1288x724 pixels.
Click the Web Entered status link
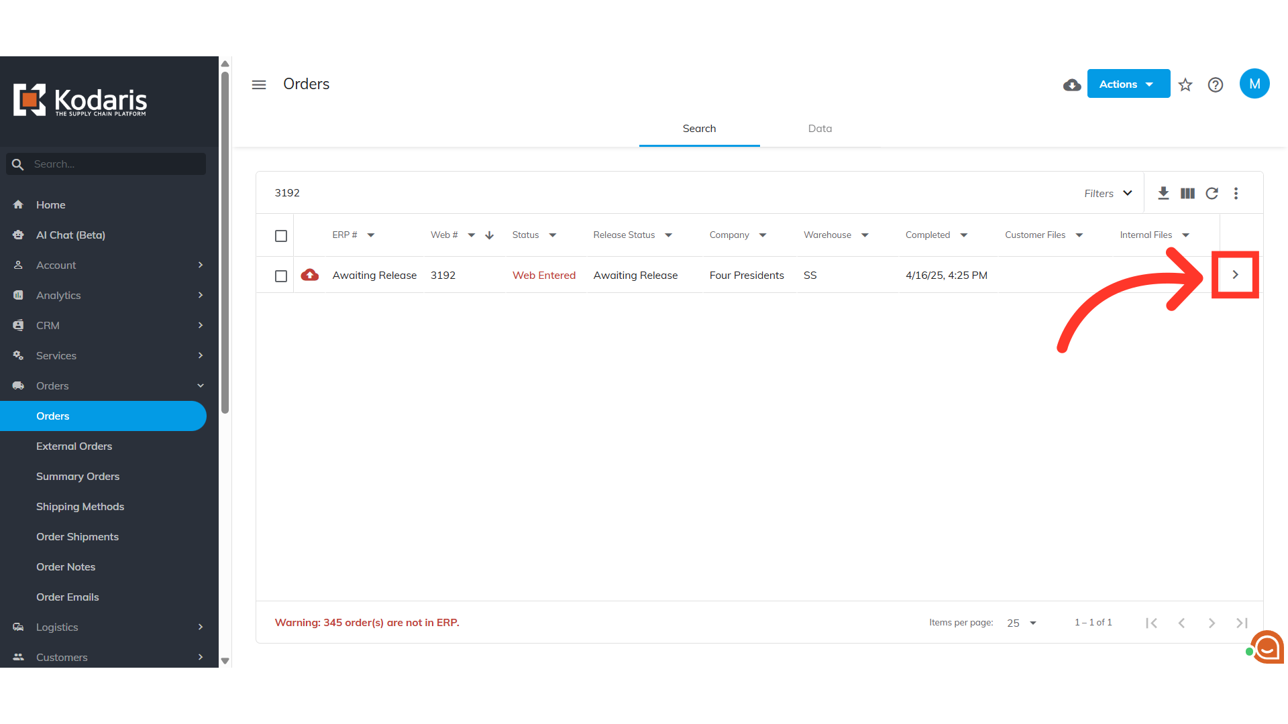point(544,276)
